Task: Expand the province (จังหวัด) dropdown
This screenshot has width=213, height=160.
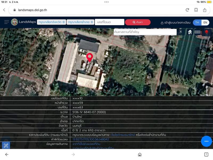Action: [x=51, y=22]
